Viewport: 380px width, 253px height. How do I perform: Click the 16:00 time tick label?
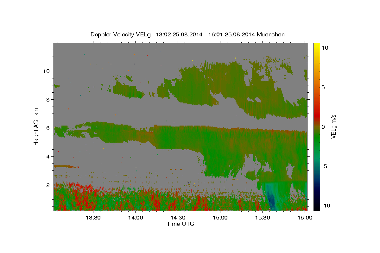coord(305,218)
